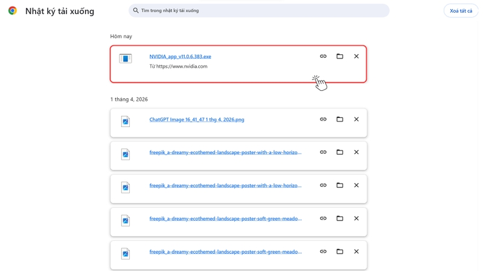Open the NVIDIA_app_v11.0.6.383.exe download link
483x271 pixels.
[180, 57]
